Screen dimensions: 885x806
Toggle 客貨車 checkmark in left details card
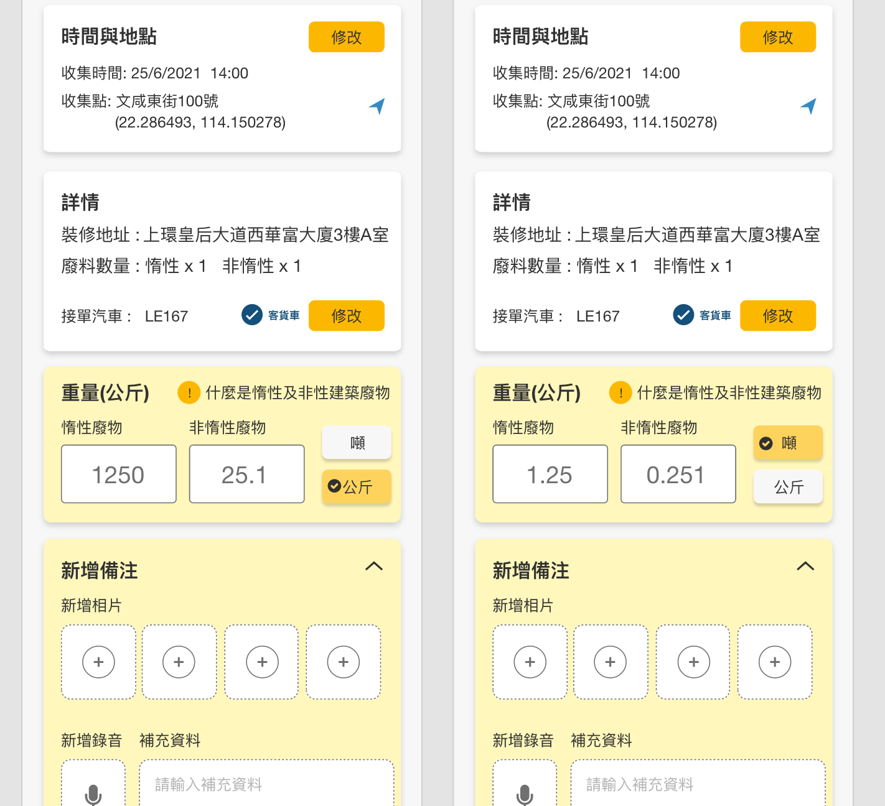252,315
